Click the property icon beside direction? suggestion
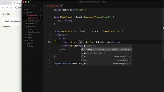This screenshot has width=164, height=92. (83, 46)
